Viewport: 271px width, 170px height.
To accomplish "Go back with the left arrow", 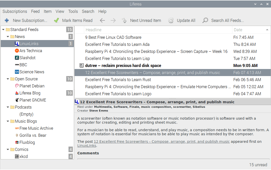I will (102, 20).
